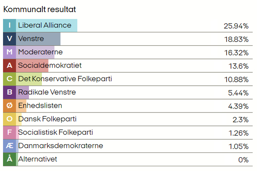This screenshot has width=257, height=171.
Task: Open the Liberal Alliance result row
Action: (x=128, y=25)
